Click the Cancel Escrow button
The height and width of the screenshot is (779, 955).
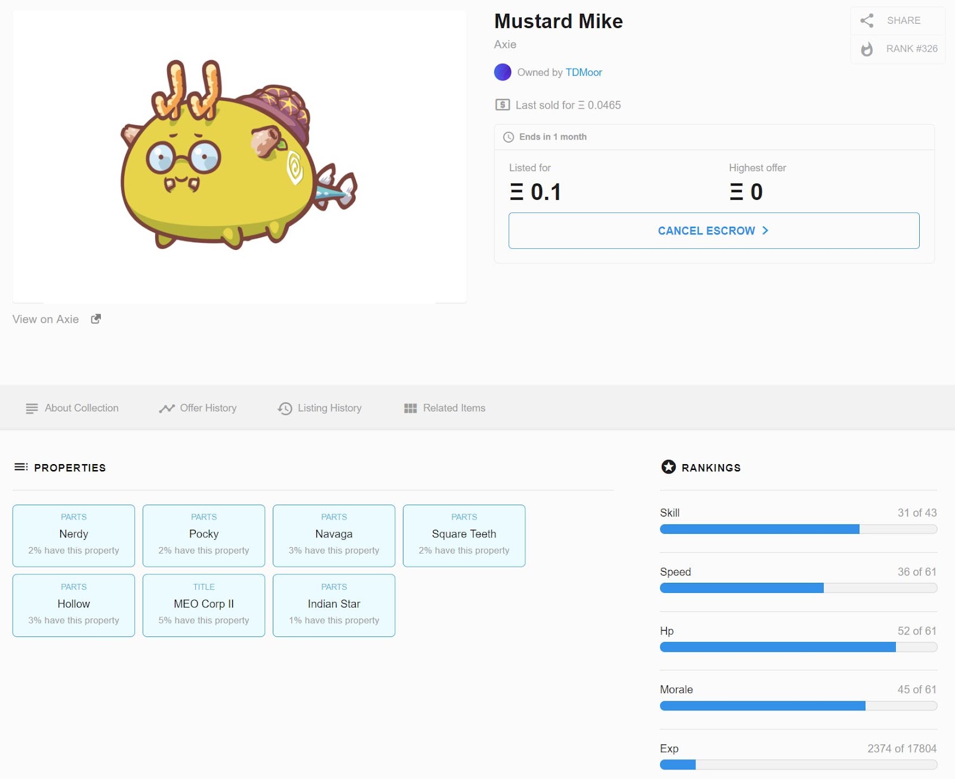click(714, 231)
